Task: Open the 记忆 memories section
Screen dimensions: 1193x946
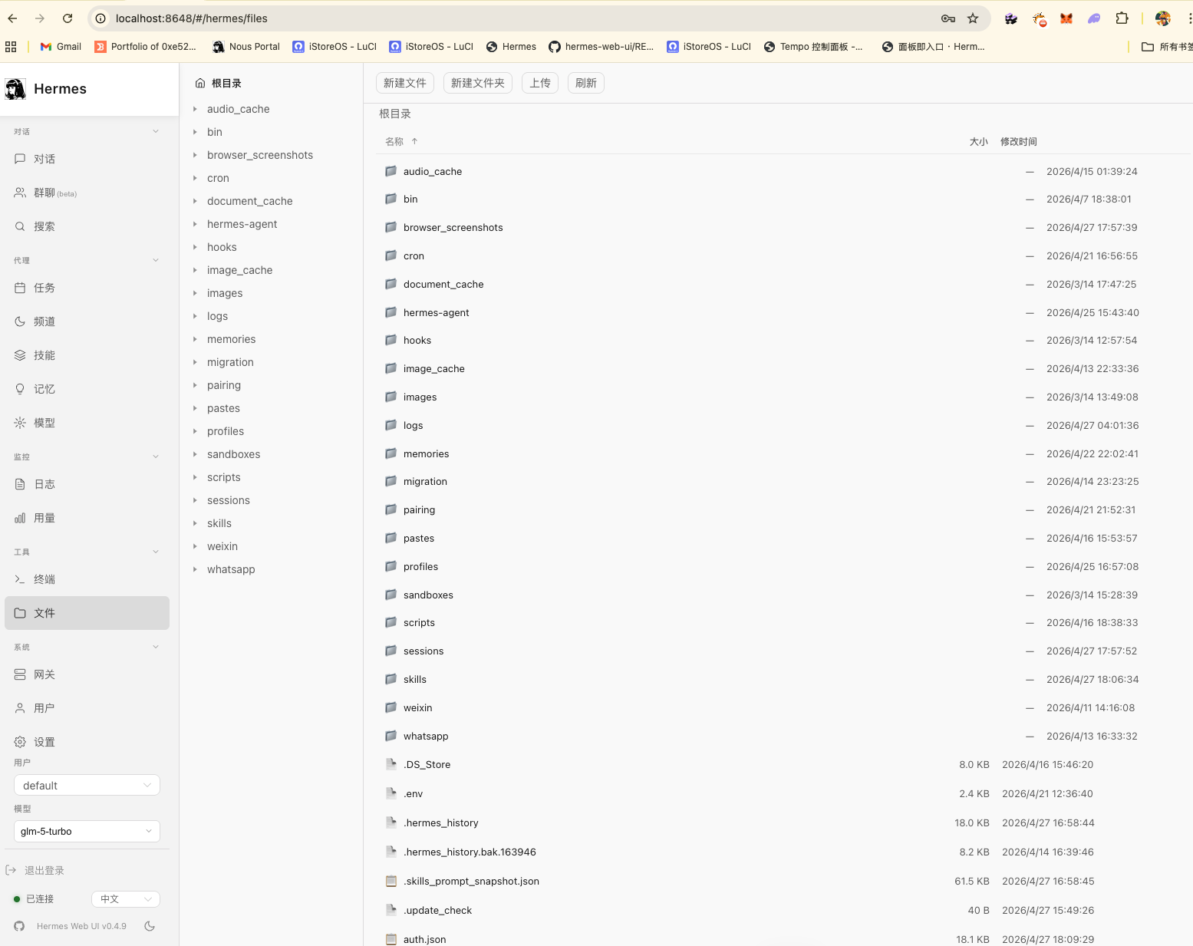Action: (x=43, y=389)
